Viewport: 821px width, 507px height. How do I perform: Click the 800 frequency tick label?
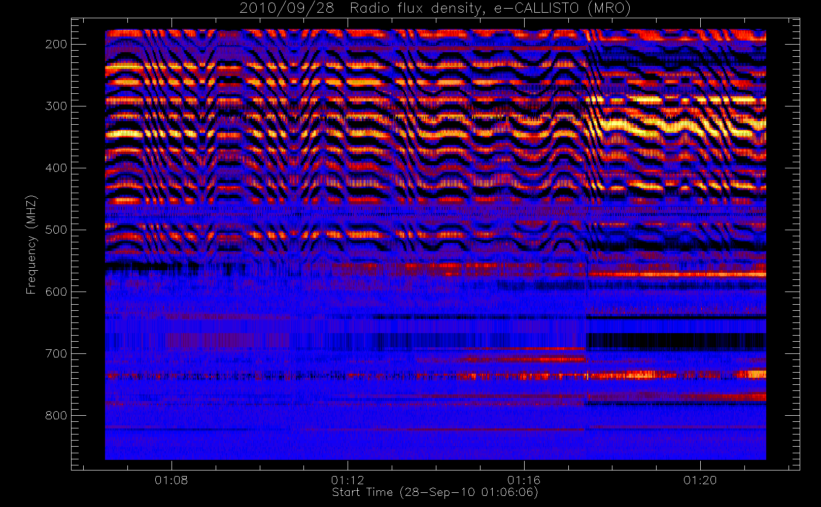point(56,415)
